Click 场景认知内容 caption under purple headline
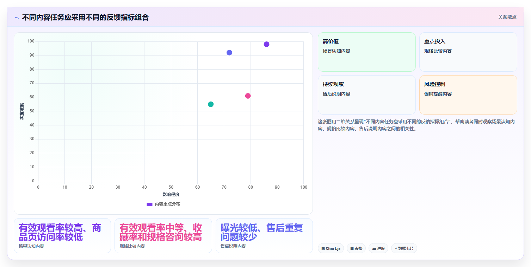The height and width of the screenshot is (267, 531). coord(31,246)
